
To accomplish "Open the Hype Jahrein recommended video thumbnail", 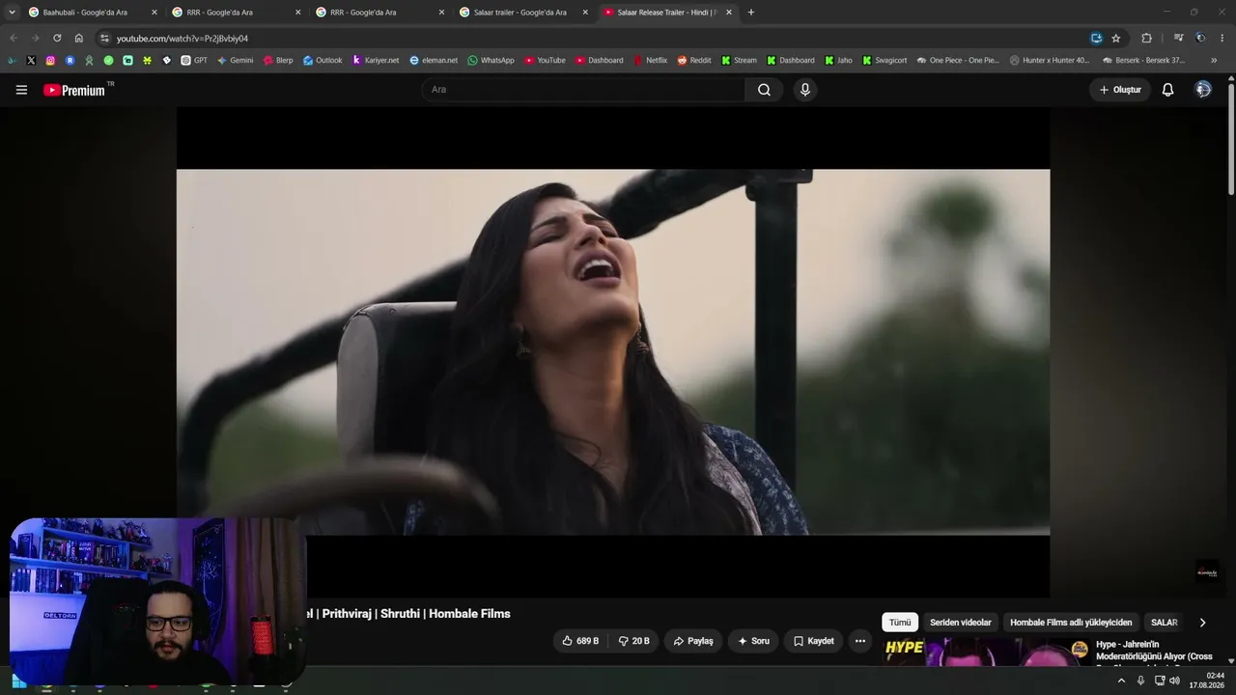I will tap(985, 653).
